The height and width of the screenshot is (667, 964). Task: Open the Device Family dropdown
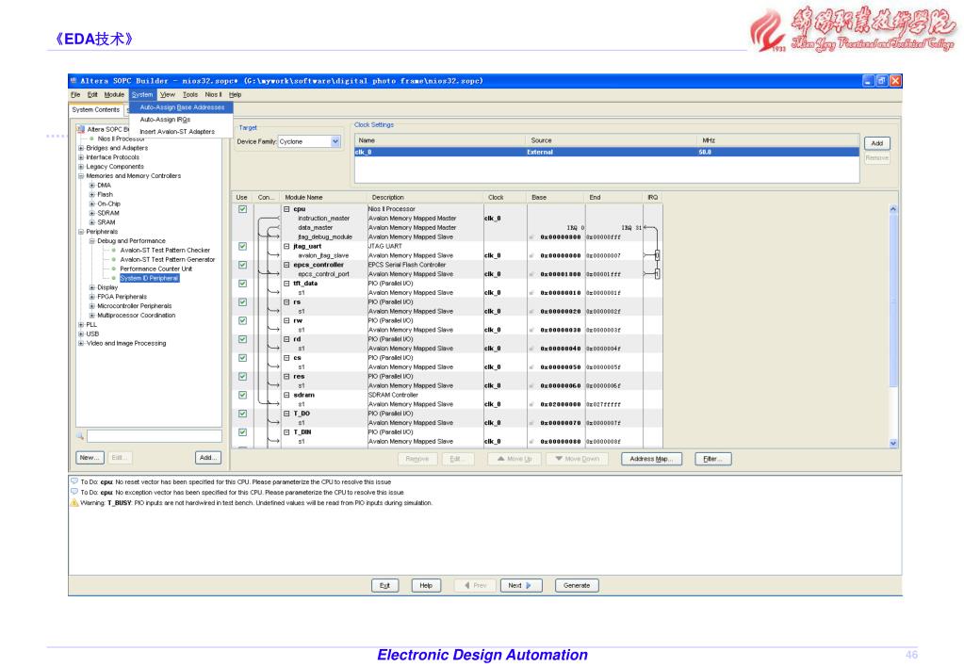pyautogui.click(x=335, y=141)
